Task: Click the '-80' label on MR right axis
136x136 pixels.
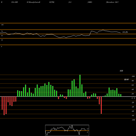Action: 133,116
